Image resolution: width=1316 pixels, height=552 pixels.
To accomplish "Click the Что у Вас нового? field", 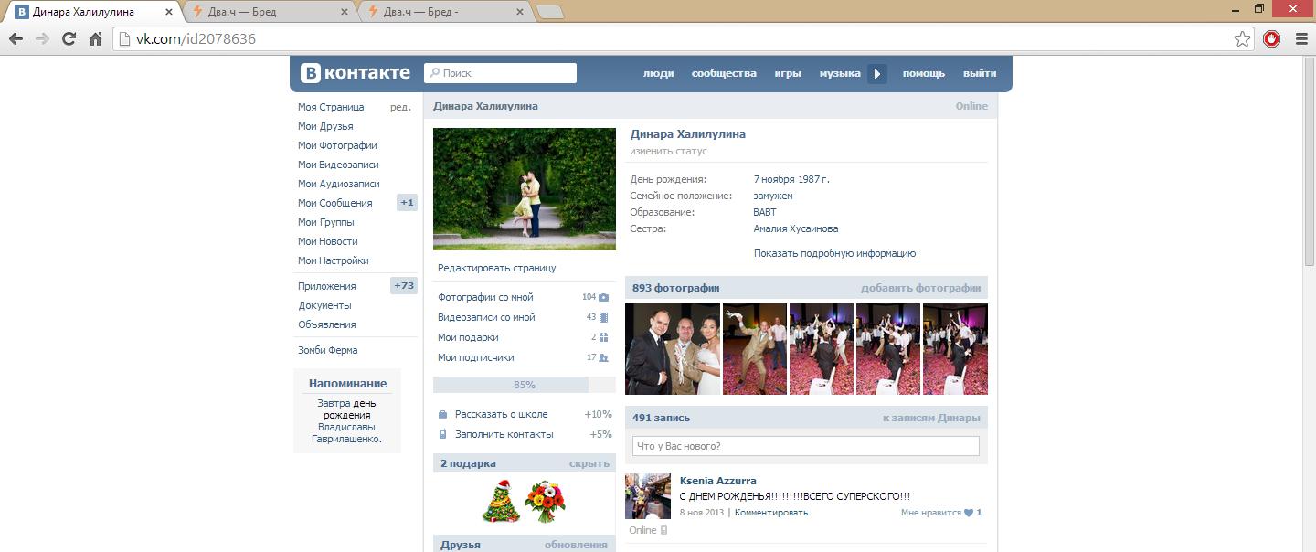I will point(805,446).
